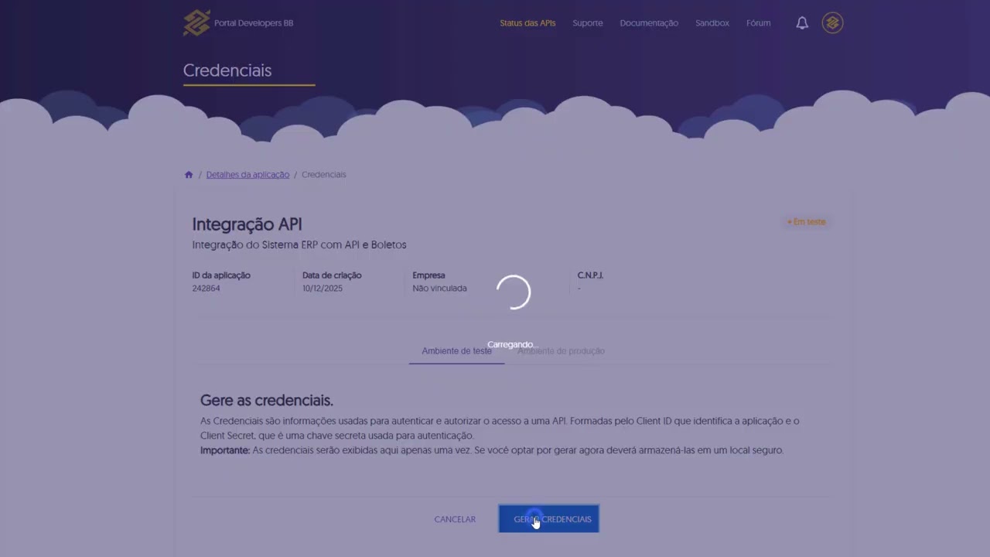Follow the Detalhes da aplicação breadcrumb link

coord(247,175)
